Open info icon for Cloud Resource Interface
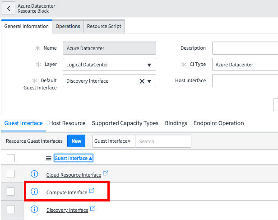 tap(34, 174)
